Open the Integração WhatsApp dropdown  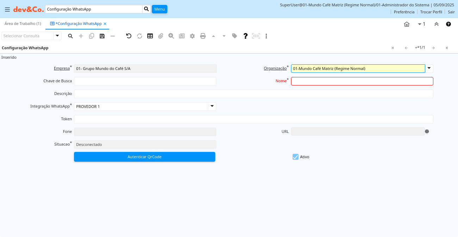pyautogui.click(x=212, y=106)
